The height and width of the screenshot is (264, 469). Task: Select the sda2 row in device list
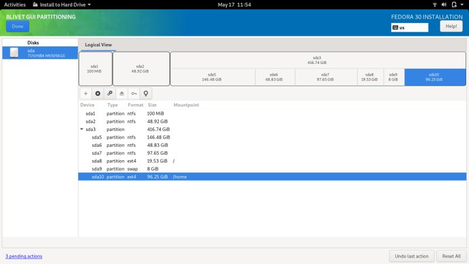tap(272, 121)
